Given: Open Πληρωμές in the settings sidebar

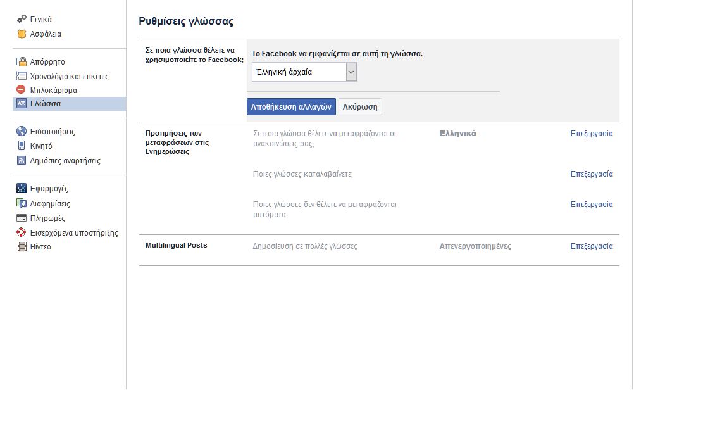Looking at the screenshot, I should coord(47,218).
